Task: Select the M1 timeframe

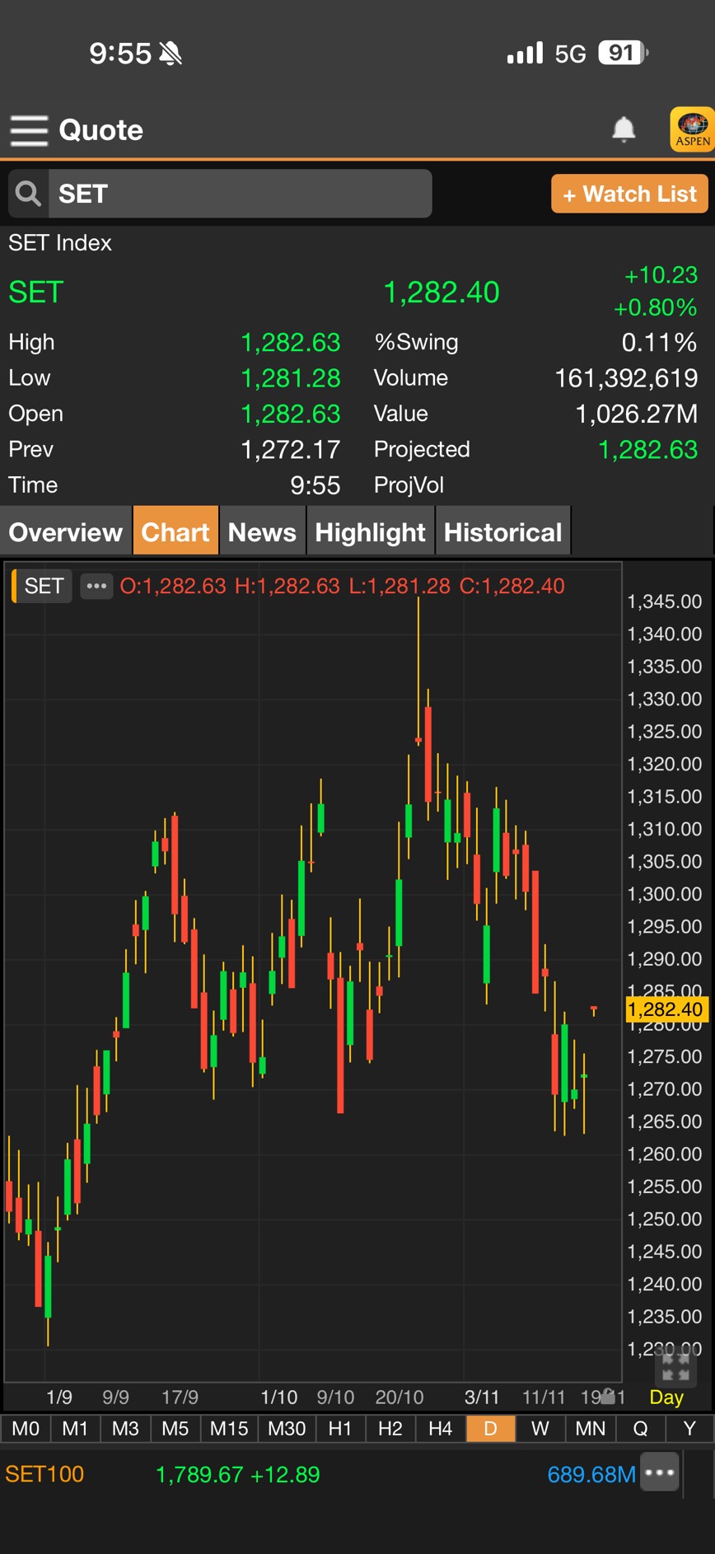Action: (75, 1429)
